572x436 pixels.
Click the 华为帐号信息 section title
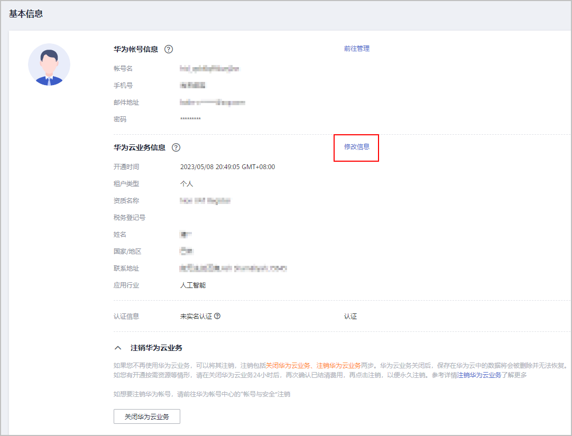[136, 49]
